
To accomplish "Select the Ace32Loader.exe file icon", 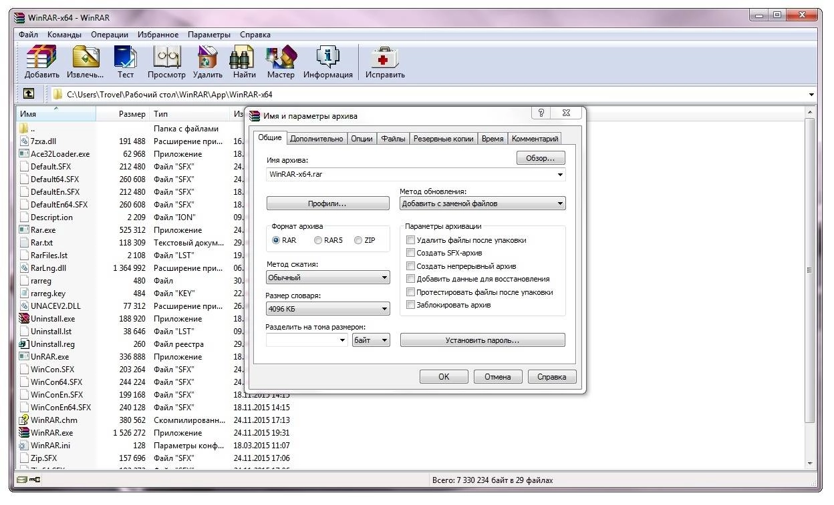I will (24, 154).
